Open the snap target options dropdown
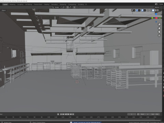The width and height of the screenshot is (164, 123). [71, 8]
